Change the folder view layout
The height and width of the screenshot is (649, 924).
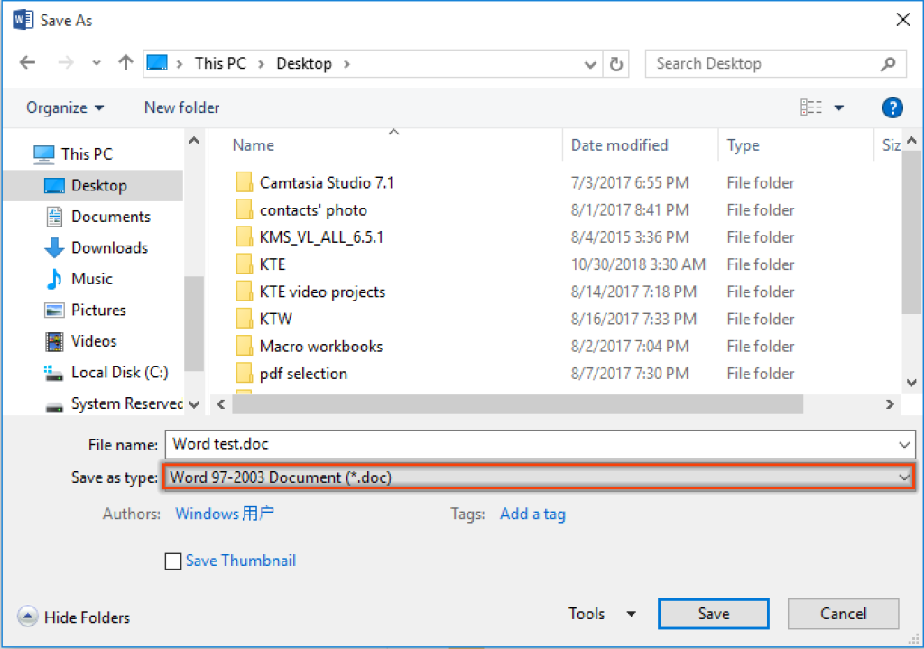tap(811, 107)
